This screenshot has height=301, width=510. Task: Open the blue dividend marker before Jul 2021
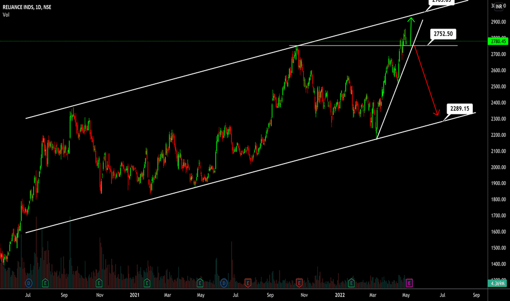[224, 283]
